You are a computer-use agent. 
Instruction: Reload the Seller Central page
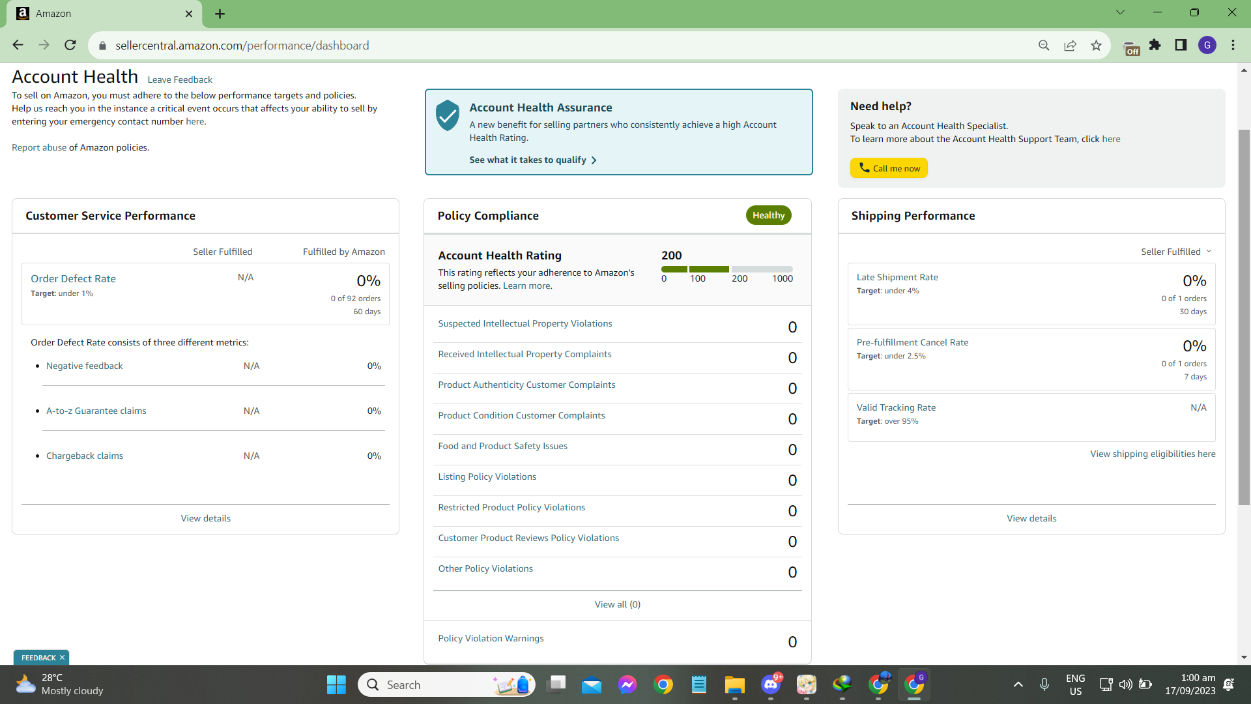[x=70, y=45]
